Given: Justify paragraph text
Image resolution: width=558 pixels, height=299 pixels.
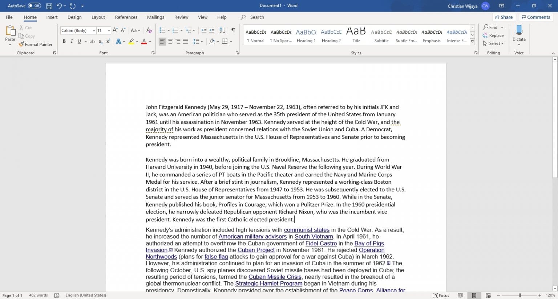Looking at the screenshot, I should coord(186,42).
